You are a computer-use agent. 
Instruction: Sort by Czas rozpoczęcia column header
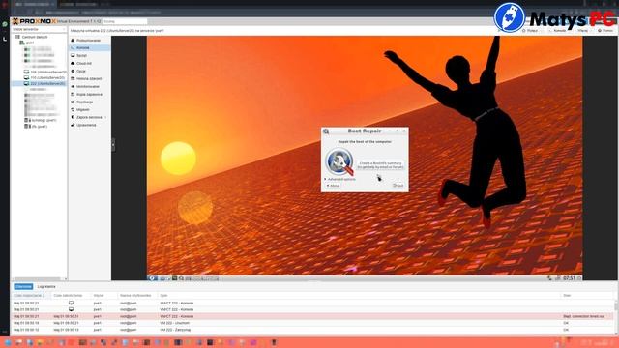(31, 295)
